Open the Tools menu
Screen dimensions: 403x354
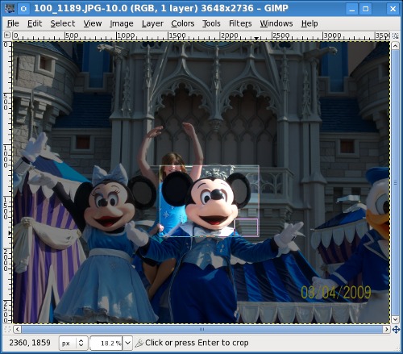(211, 23)
